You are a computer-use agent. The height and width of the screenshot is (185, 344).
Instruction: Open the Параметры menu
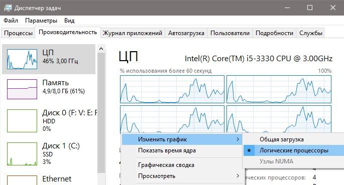click(x=41, y=21)
